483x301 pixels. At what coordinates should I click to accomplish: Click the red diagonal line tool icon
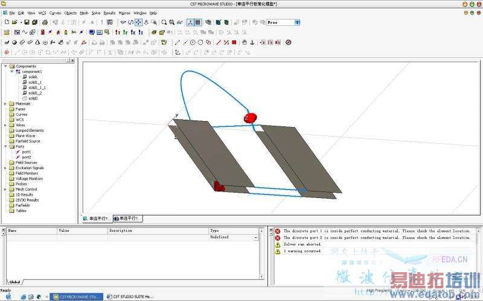219,42
